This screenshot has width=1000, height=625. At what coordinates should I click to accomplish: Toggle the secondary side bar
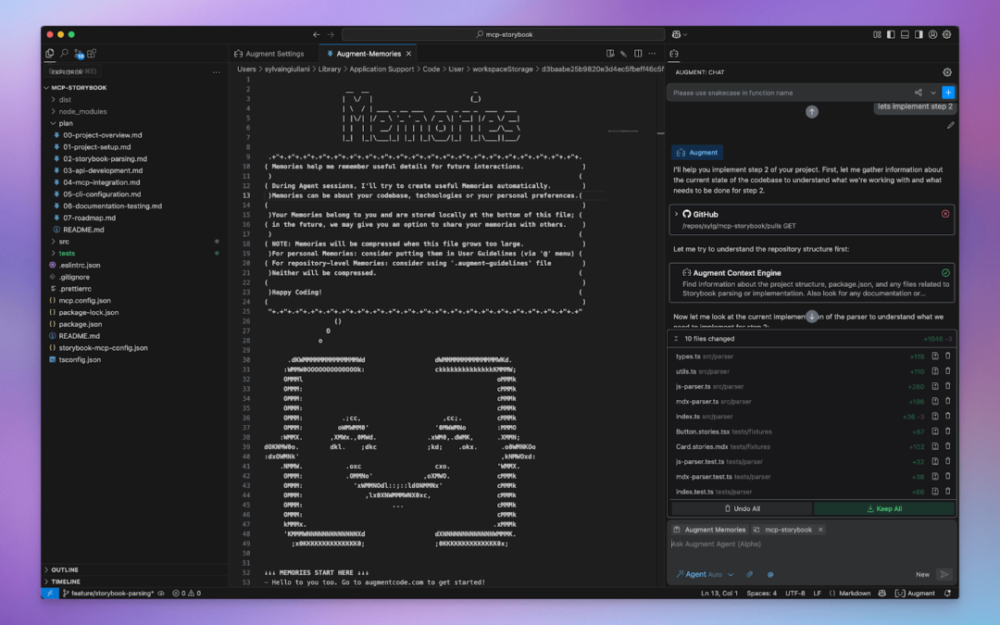click(x=919, y=34)
